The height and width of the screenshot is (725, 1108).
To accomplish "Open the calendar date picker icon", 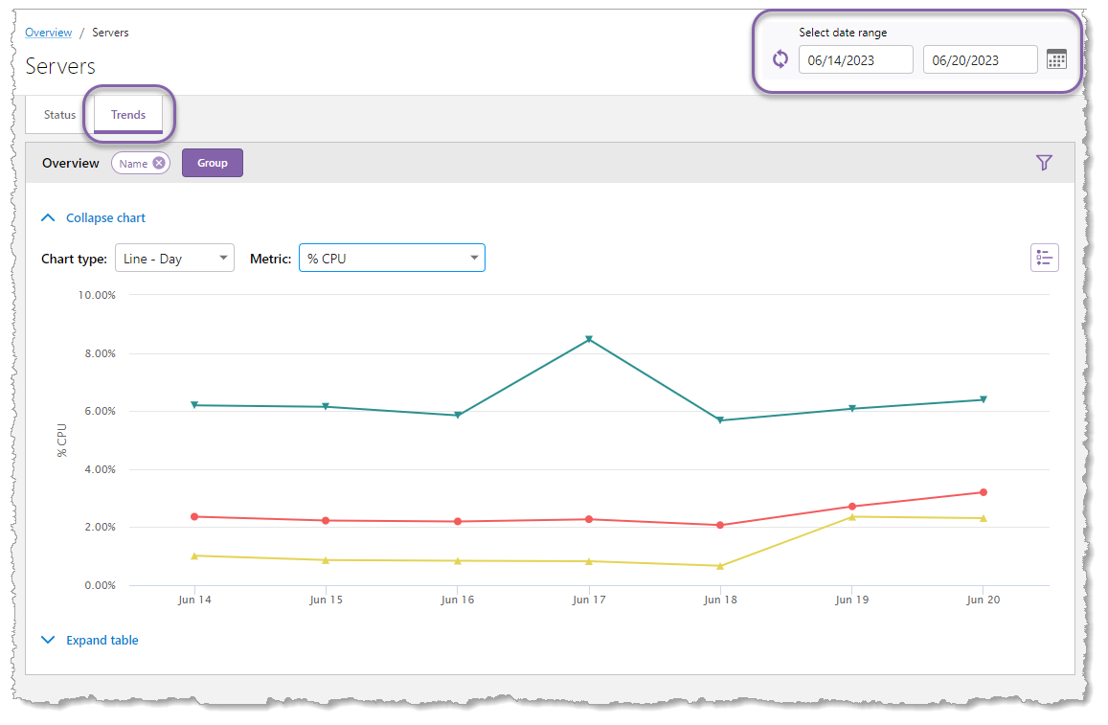I will click(1056, 58).
